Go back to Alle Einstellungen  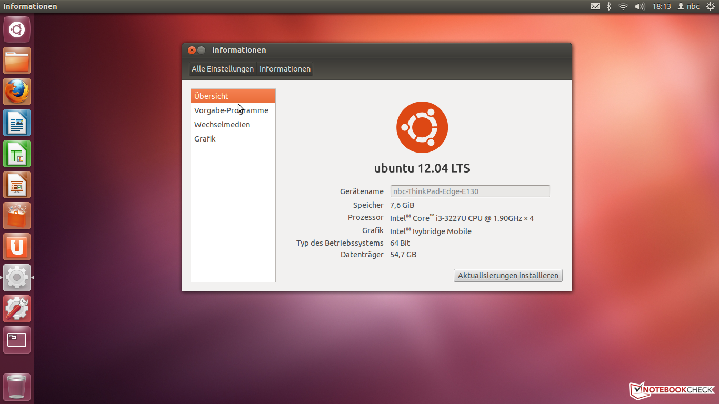[223, 69]
